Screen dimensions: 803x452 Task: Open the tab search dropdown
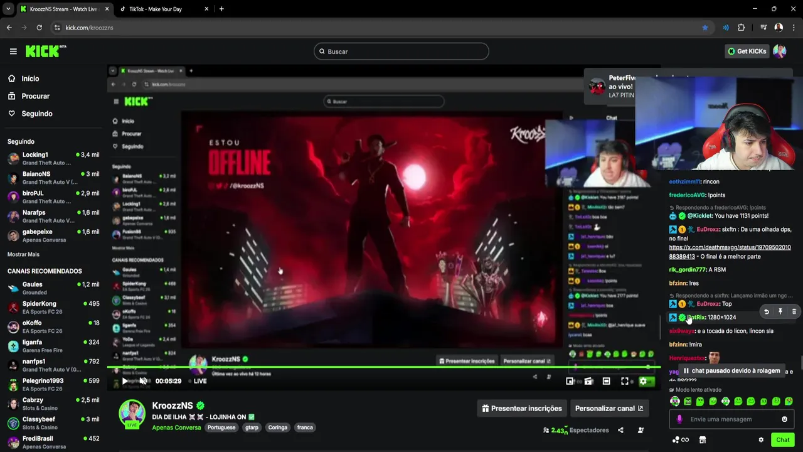point(8,9)
